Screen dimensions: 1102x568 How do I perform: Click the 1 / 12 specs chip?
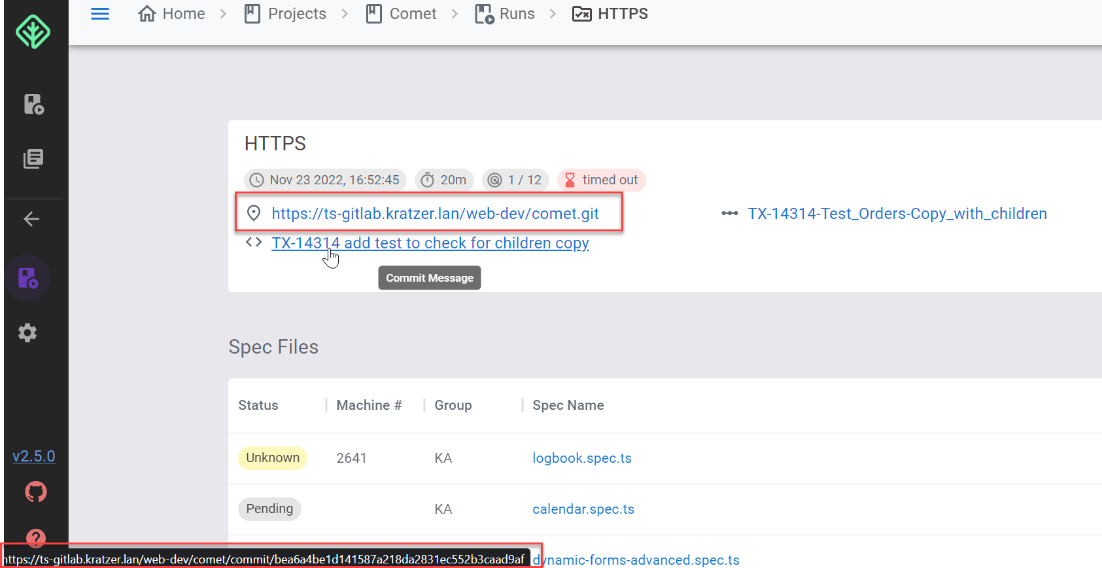coord(515,180)
